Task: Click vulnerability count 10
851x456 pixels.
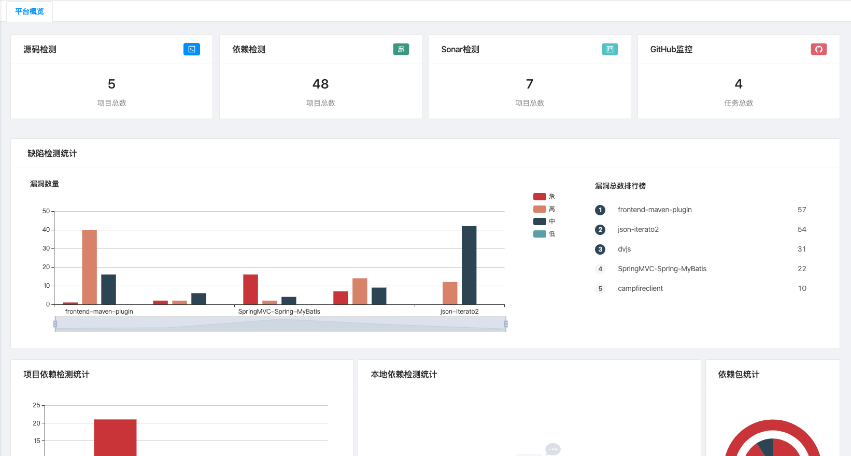Action: click(x=802, y=288)
